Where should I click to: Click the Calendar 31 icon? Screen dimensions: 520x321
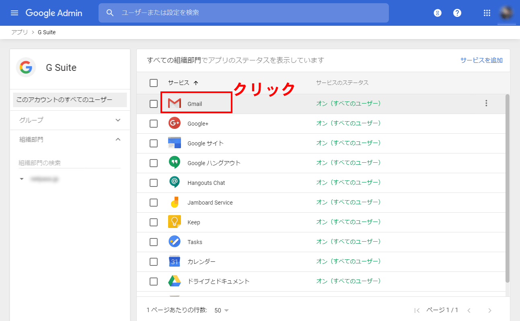(175, 261)
